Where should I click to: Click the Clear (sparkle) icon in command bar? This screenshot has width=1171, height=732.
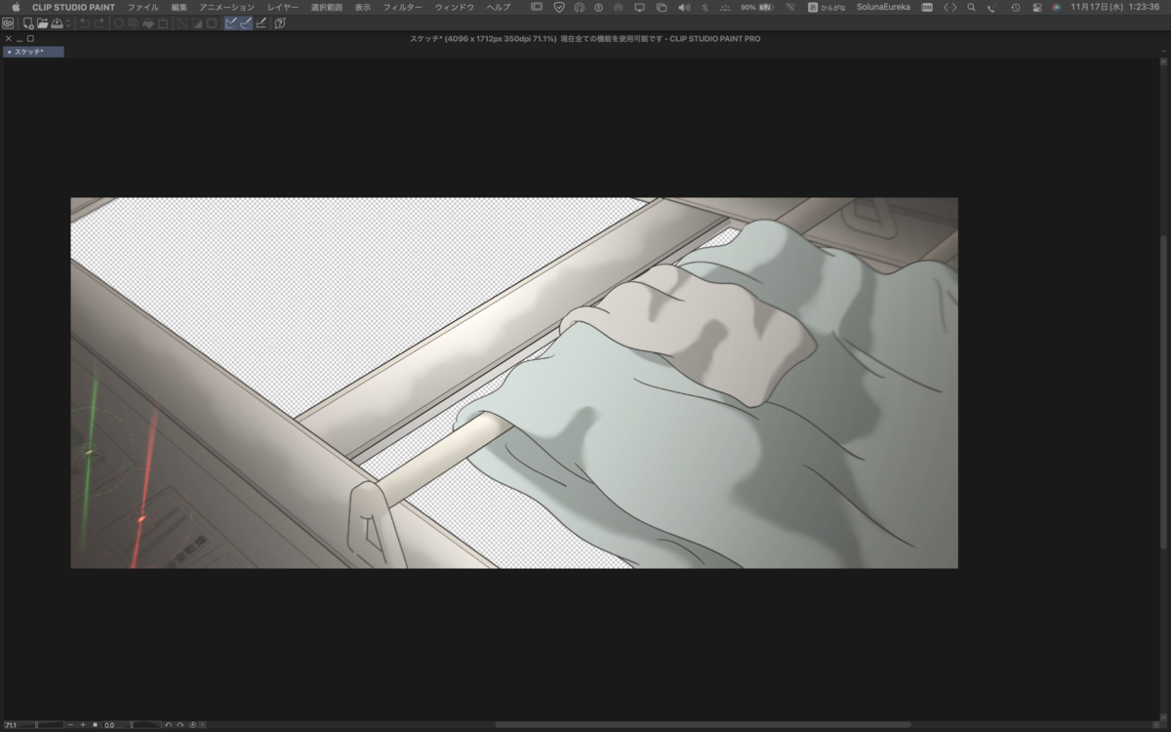119,22
